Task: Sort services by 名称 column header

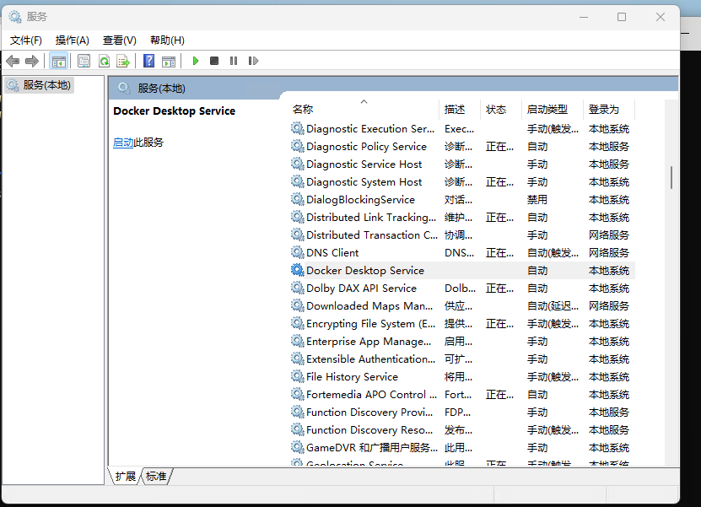Action: pyautogui.click(x=303, y=109)
